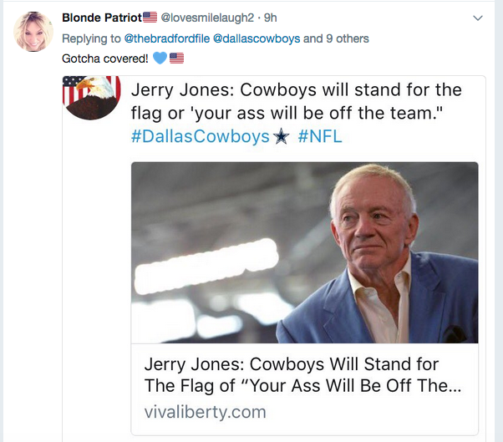
Task: Open the Blonde Patriot display name
Action: tap(102, 18)
